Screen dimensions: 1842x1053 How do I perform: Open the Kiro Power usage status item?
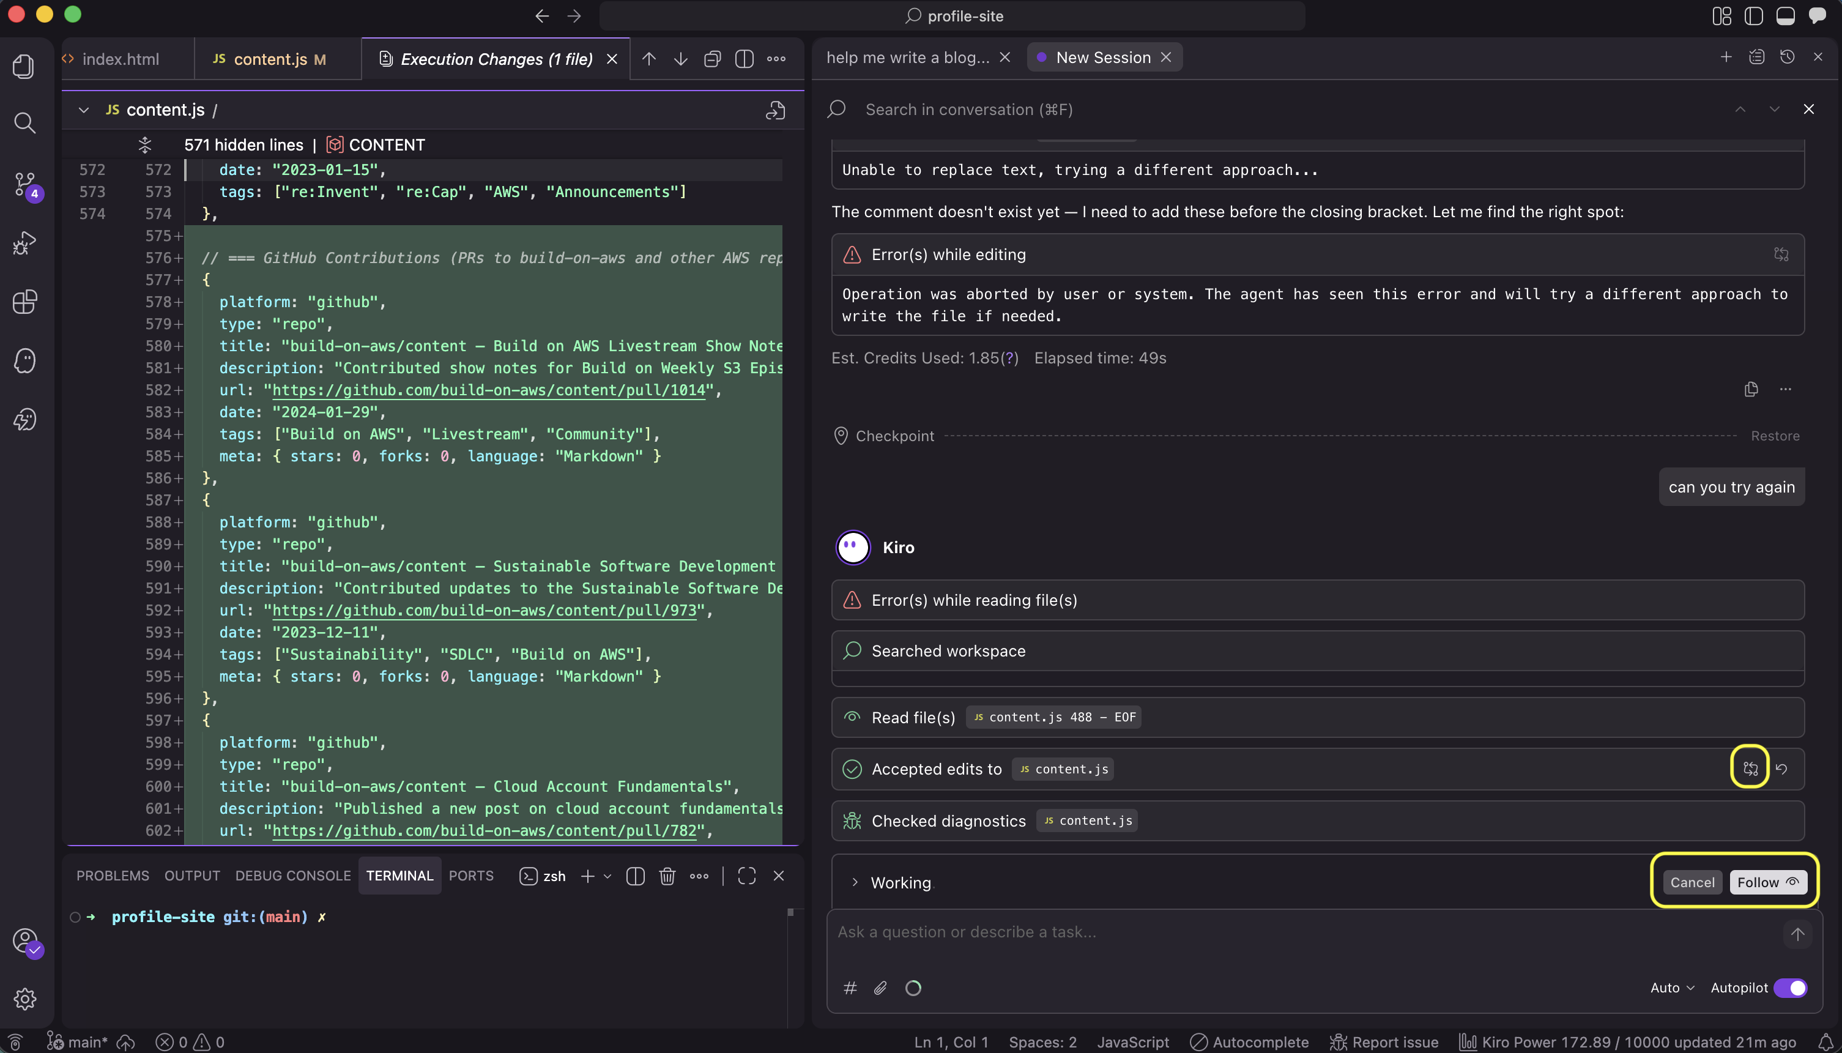tap(1627, 1042)
